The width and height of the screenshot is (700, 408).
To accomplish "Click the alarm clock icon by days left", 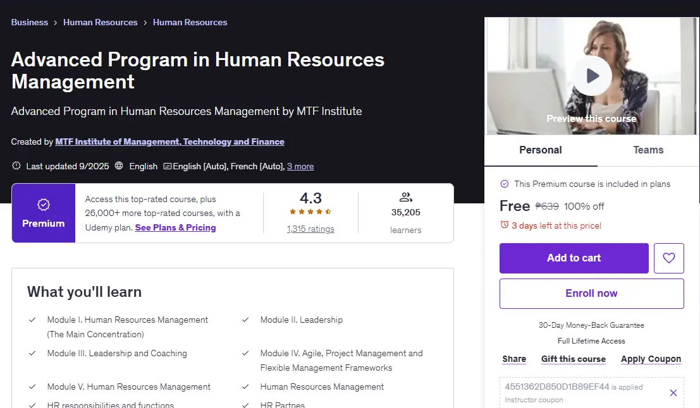I will [x=505, y=225].
